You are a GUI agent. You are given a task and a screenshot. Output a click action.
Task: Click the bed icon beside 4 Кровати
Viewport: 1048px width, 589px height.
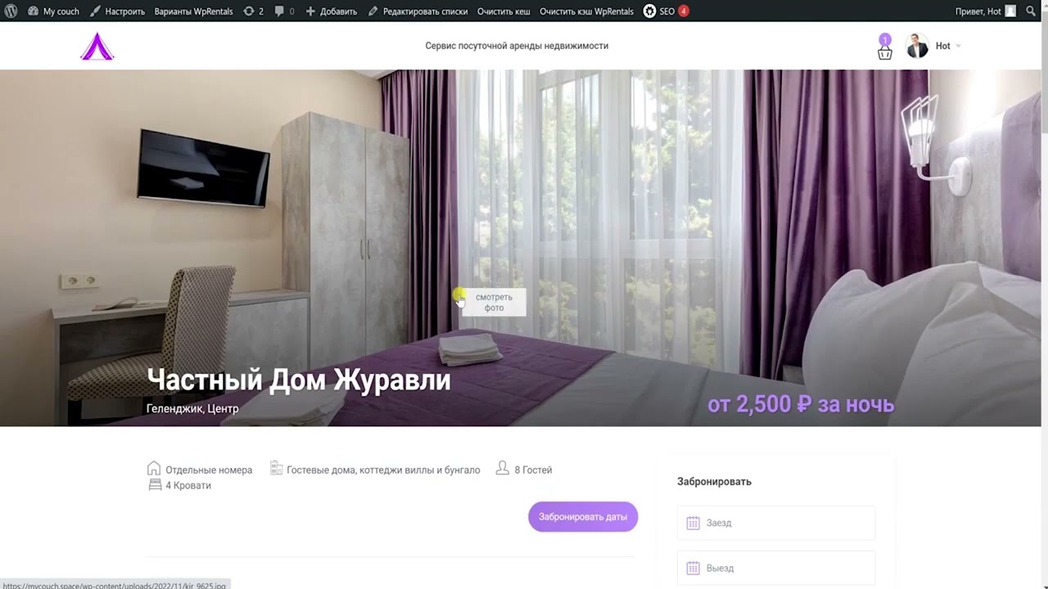coord(155,485)
